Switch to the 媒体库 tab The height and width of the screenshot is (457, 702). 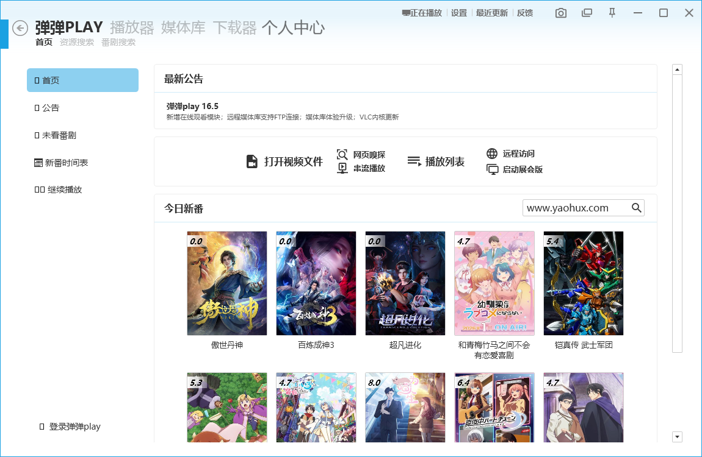[x=183, y=27]
